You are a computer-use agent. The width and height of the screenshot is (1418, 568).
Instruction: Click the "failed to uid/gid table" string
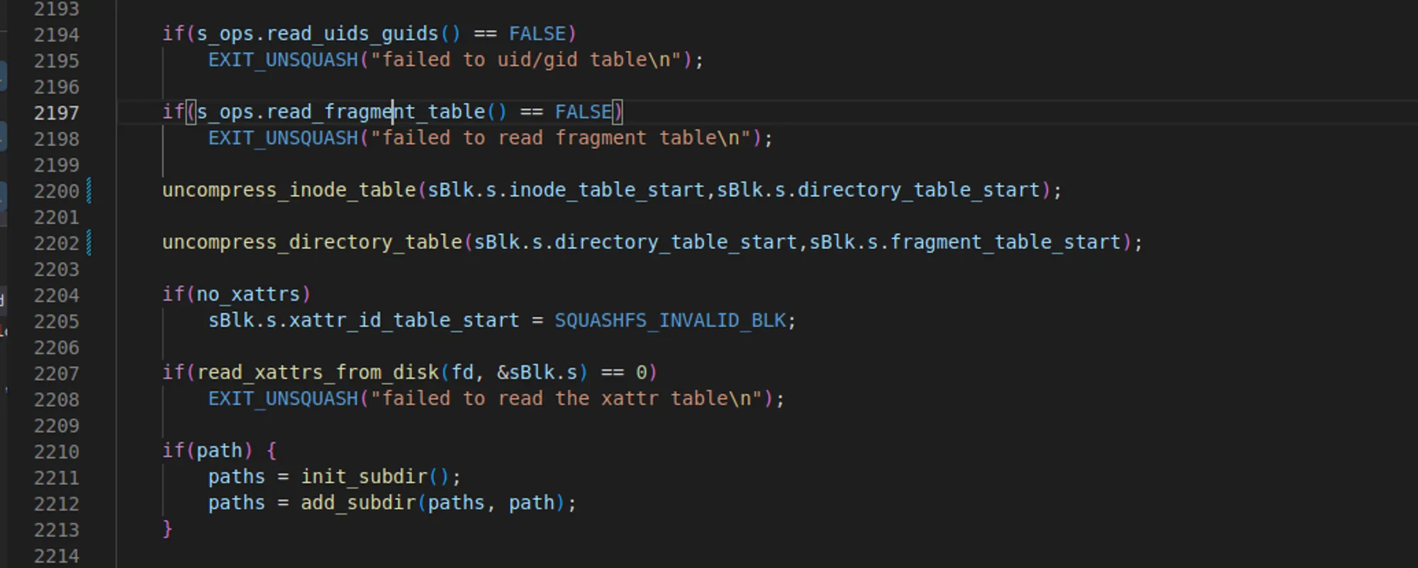pos(525,60)
